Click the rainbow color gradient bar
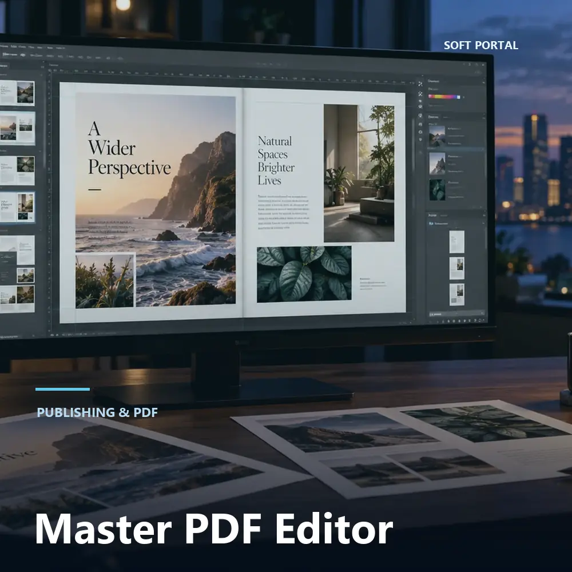The image size is (572, 572). 443,97
